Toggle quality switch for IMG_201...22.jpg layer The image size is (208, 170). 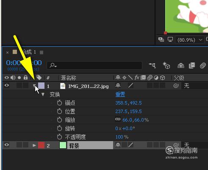click(130, 85)
